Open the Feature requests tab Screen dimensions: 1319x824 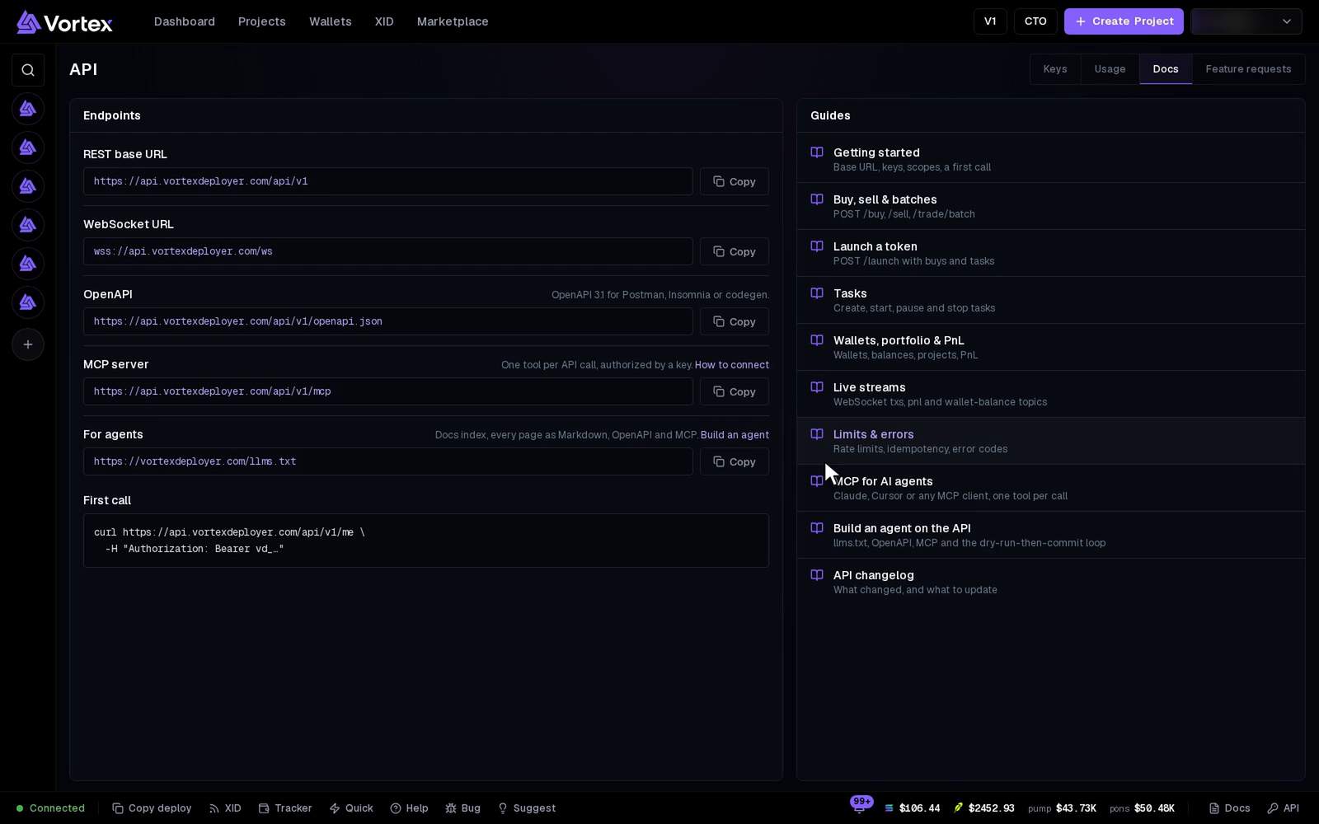[x=1248, y=69]
